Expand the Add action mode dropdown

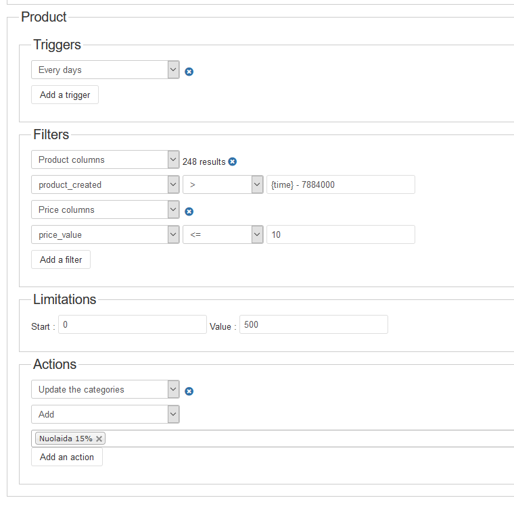[x=105, y=414]
